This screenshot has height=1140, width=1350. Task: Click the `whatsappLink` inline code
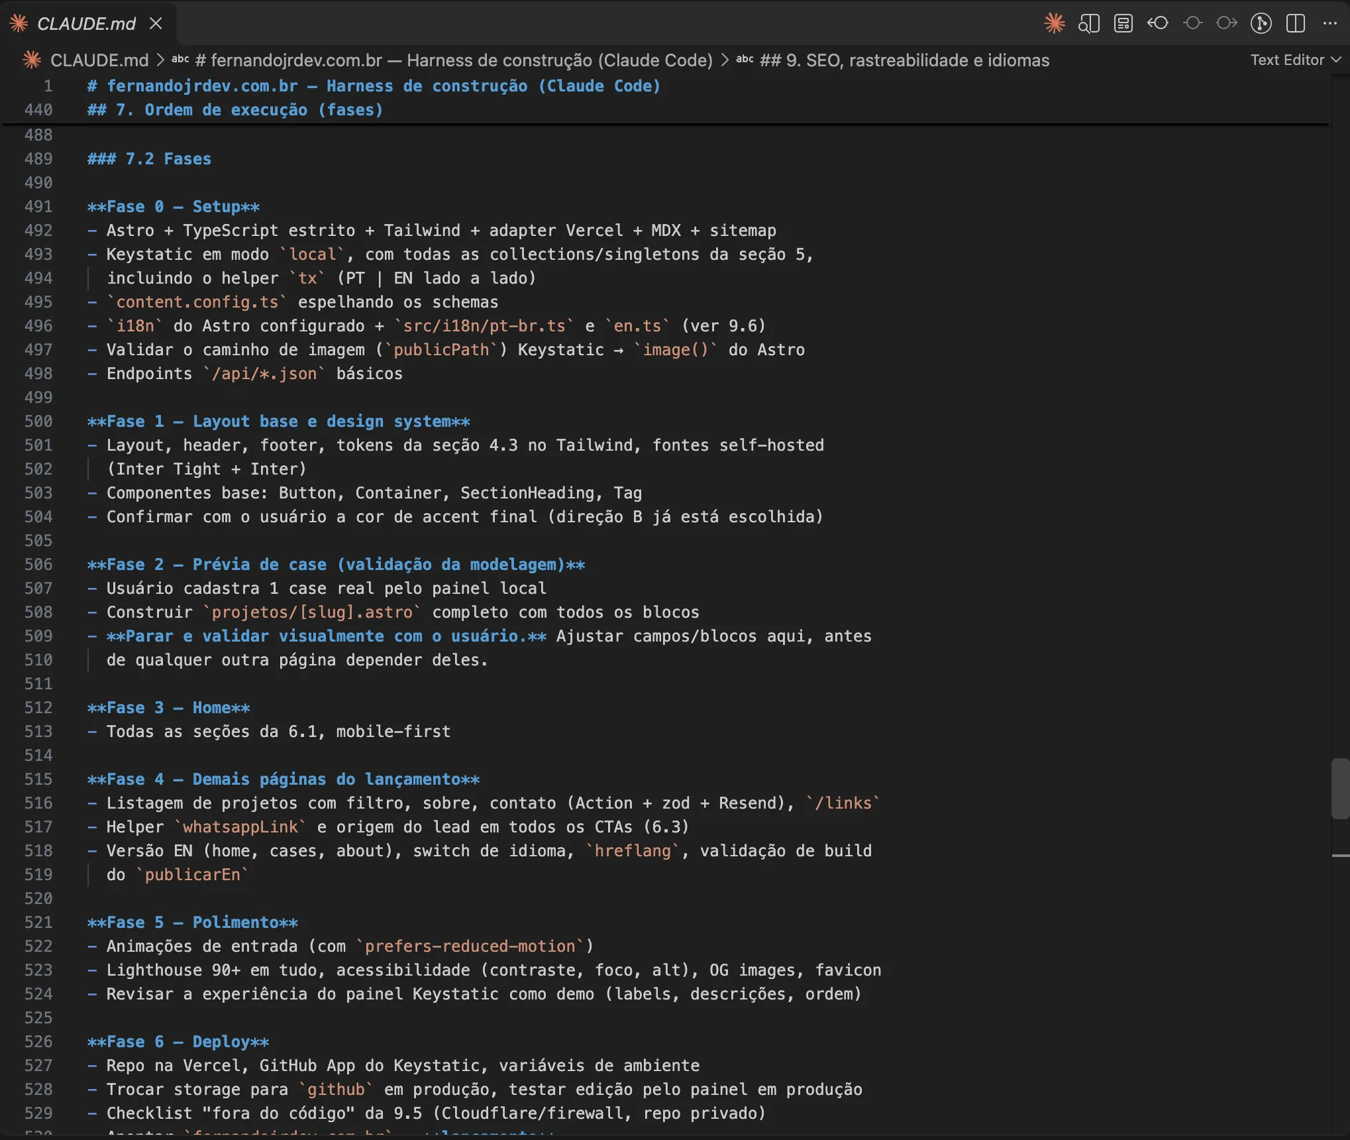[x=240, y=827]
